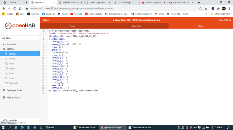Click the Developer Tools icon
Image resolution: width=233 pixels, height=130 pixels.
click(x=4, y=90)
